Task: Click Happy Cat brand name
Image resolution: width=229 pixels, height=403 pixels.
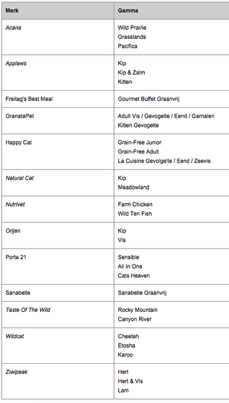Action: point(19,143)
